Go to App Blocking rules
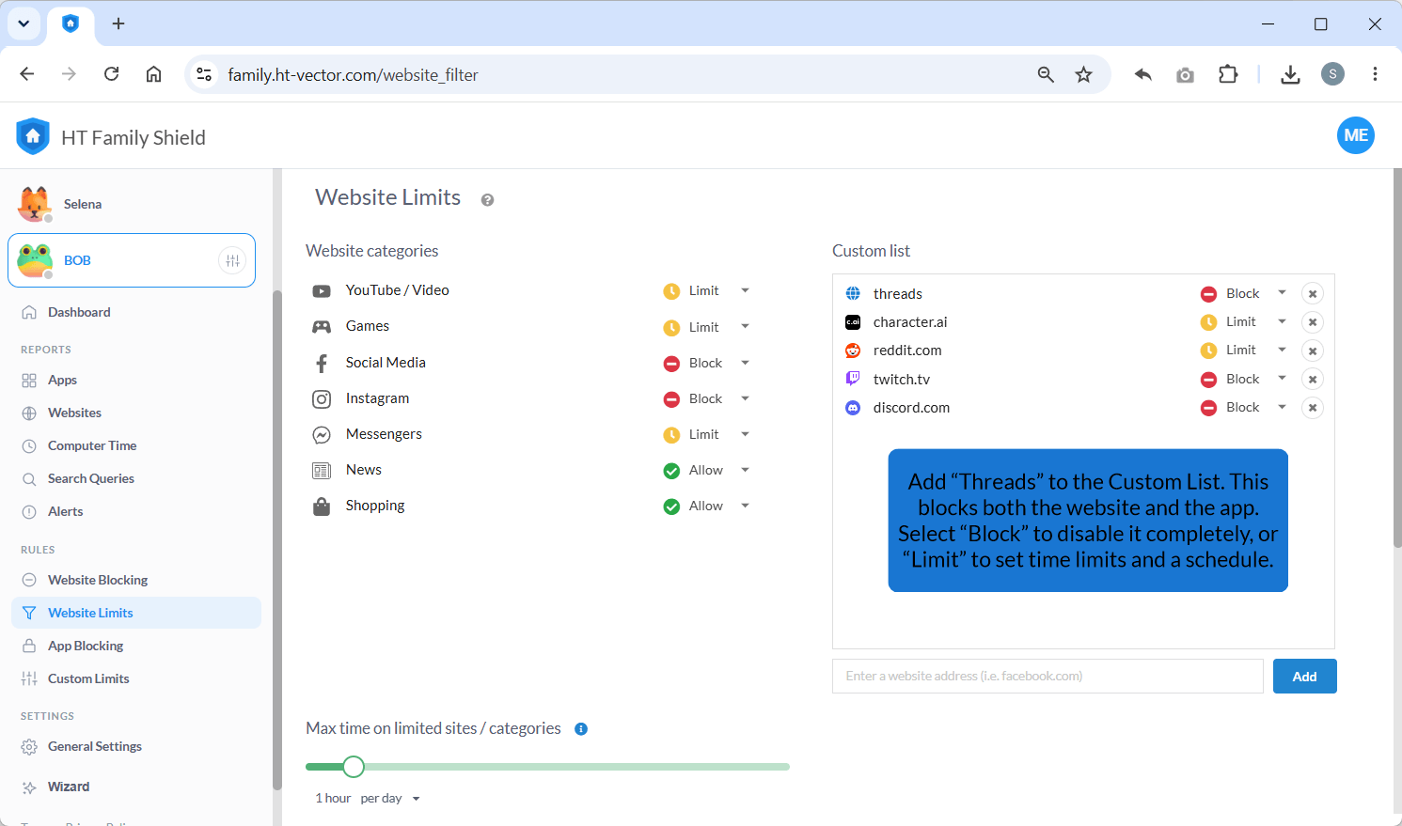This screenshot has height=826, width=1402. (x=86, y=646)
